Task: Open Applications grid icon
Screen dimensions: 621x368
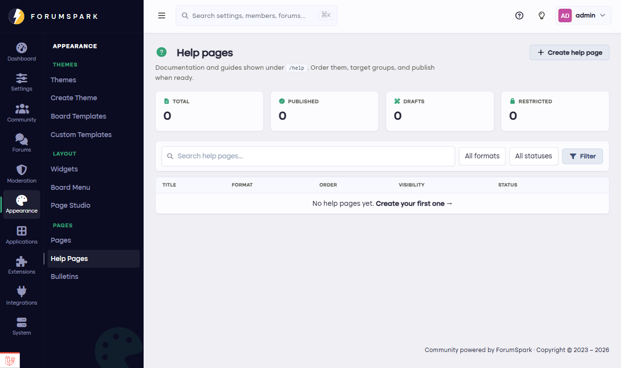Action: (22, 231)
